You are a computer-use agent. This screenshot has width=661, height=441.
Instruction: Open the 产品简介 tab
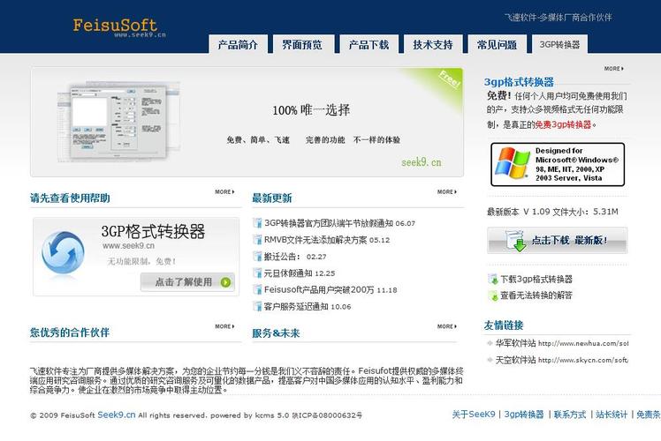[238, 44]
